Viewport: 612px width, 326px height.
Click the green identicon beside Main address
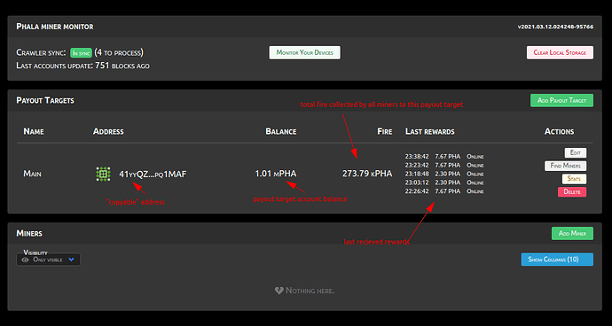[x=103, y=174]
